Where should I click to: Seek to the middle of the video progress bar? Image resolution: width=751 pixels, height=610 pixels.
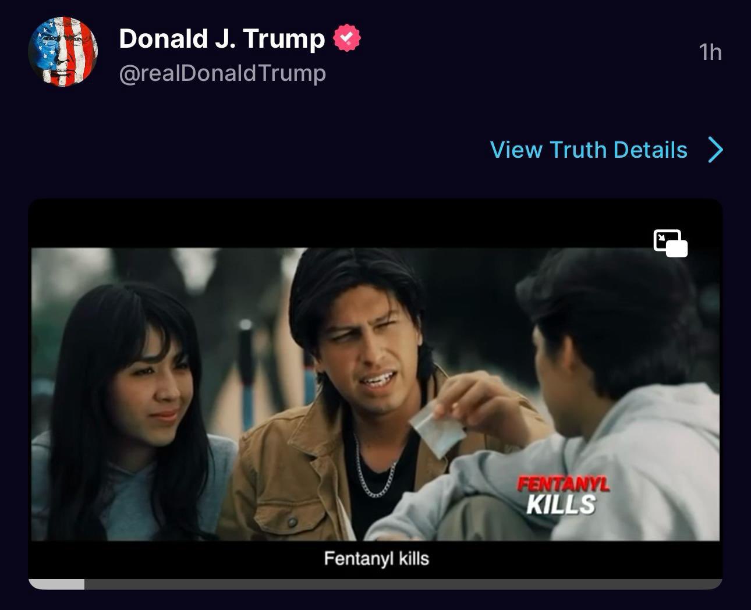(x=375, y=584)
